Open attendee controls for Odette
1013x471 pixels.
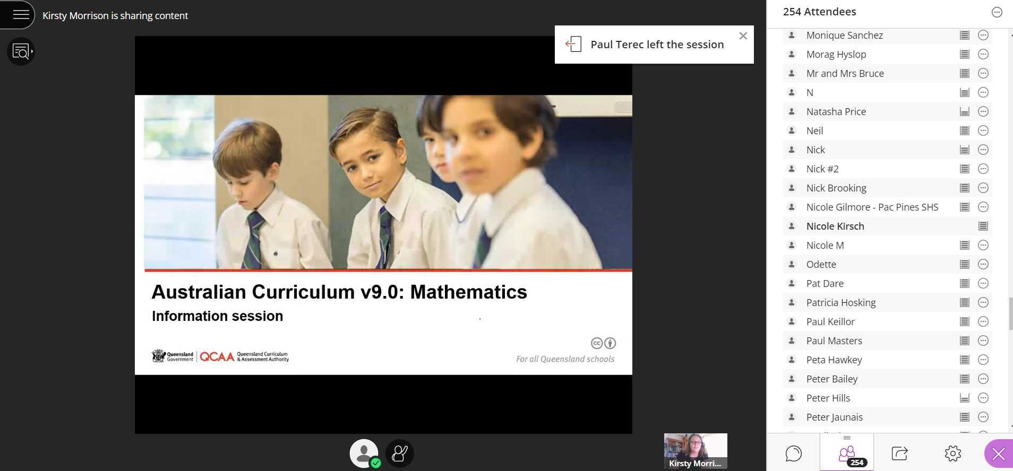tap(983, 264)
